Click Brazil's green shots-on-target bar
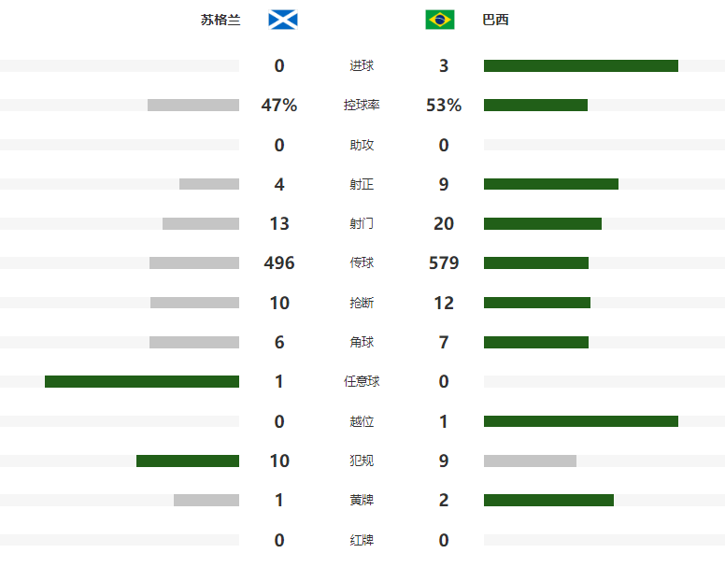725x567 pixels. [x=551, y=184]
